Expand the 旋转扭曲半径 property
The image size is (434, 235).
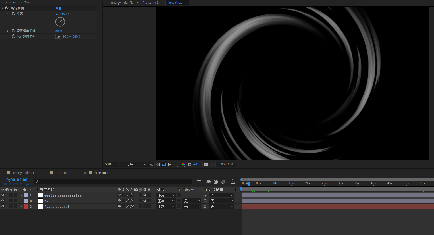click(8, 31)
